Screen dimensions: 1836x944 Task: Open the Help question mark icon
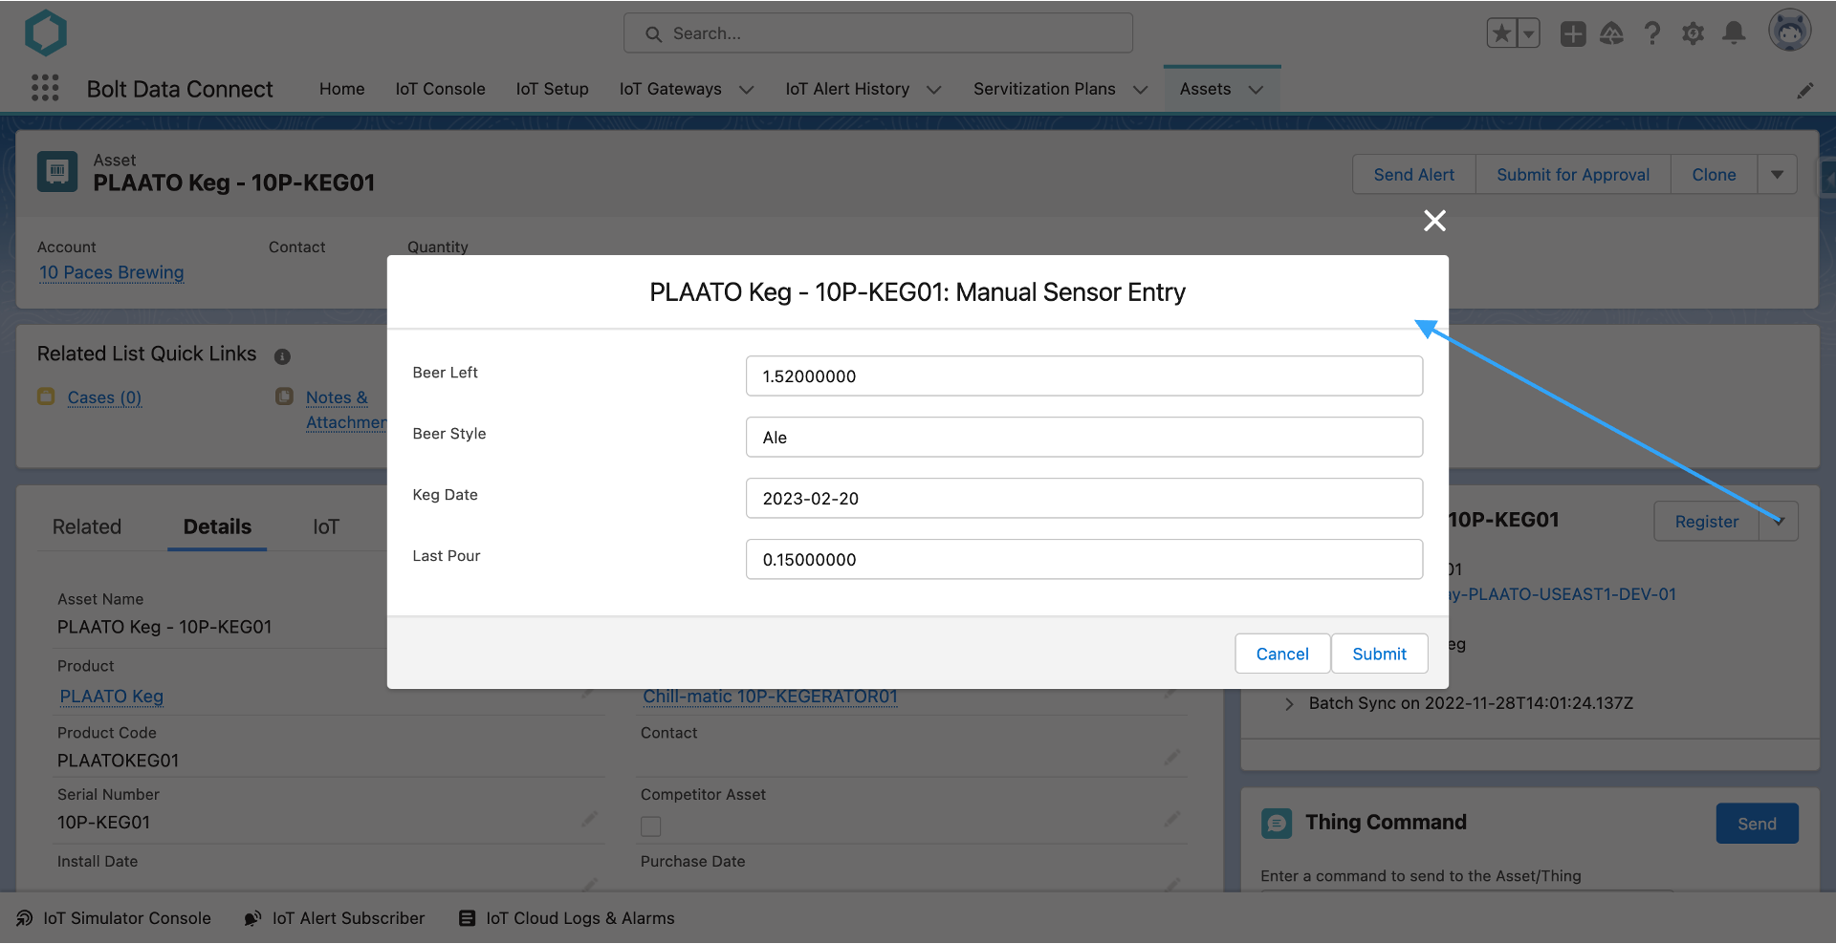click(1652, 33)
